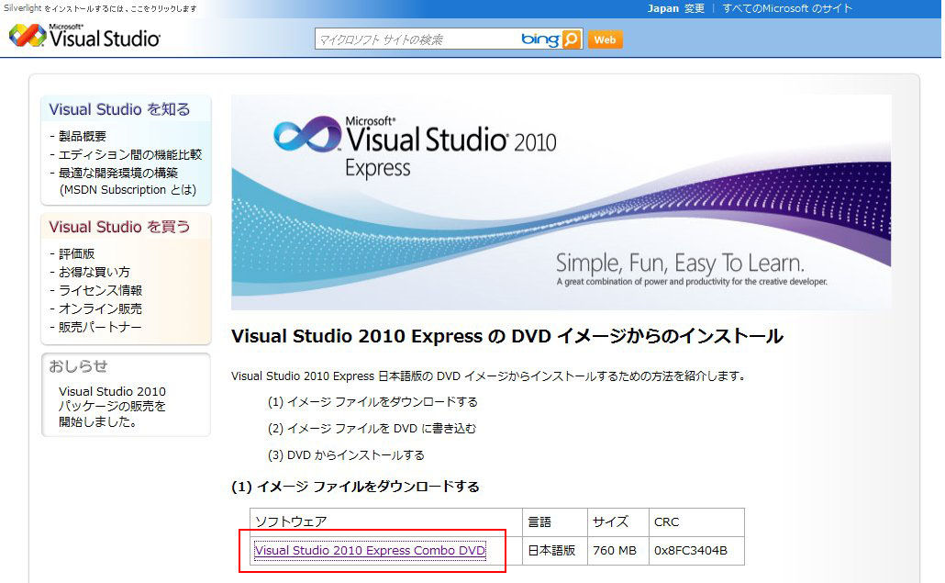Click the Visual Studio logo in the header
This screenshot has height=583, width=945.
pos(85,36)
